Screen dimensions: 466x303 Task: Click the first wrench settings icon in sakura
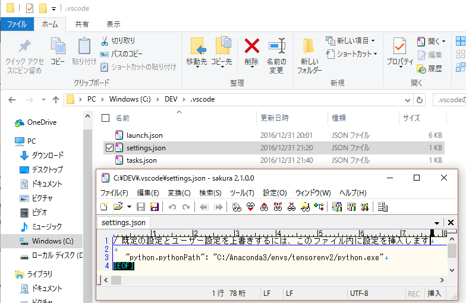click(x=337, y=207)
